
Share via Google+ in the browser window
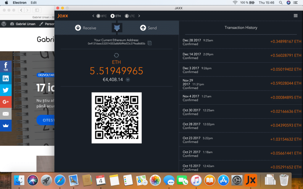click(x=6, y=102)
